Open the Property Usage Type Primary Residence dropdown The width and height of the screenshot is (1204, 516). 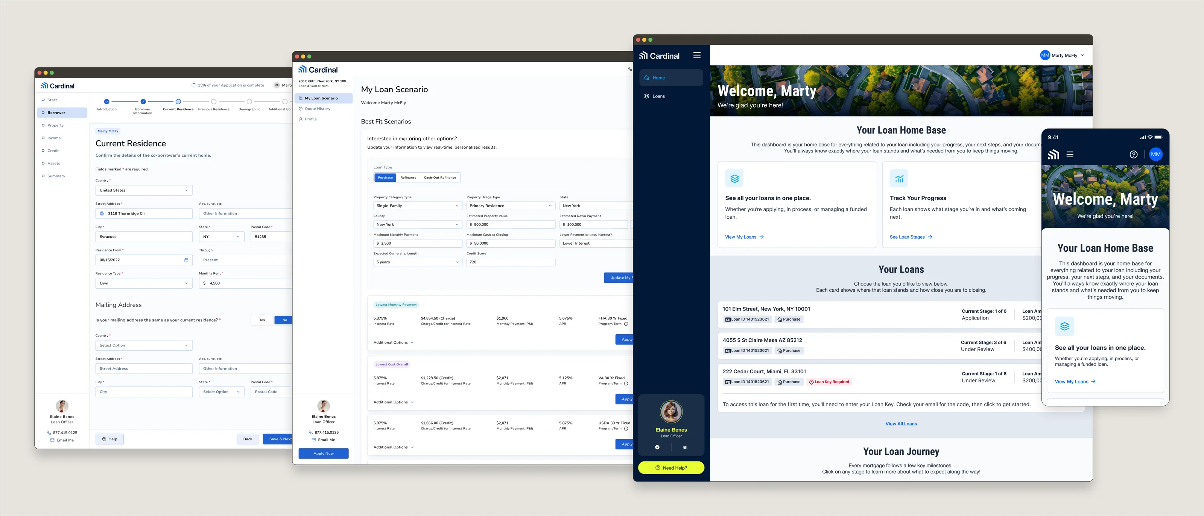point(511,205)
